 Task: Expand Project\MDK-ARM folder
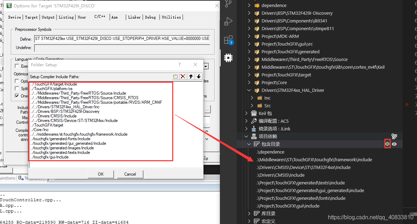point(249,36)
